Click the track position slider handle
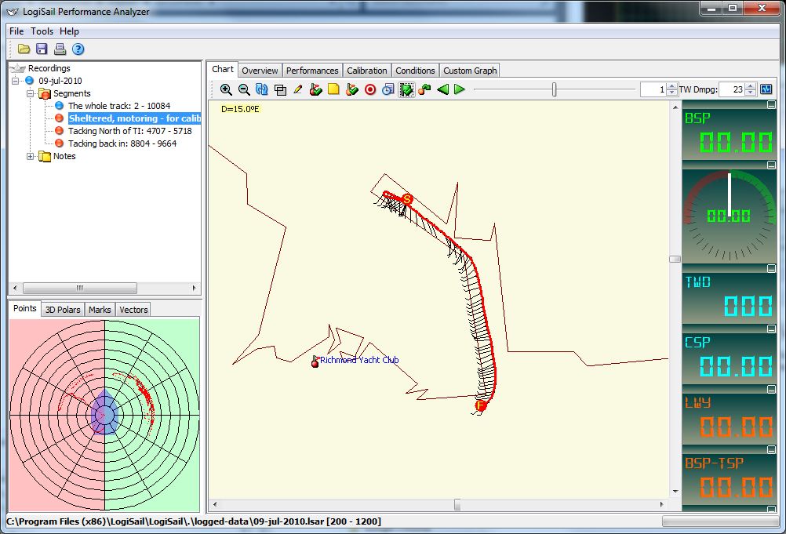 [x=555, y=89]
